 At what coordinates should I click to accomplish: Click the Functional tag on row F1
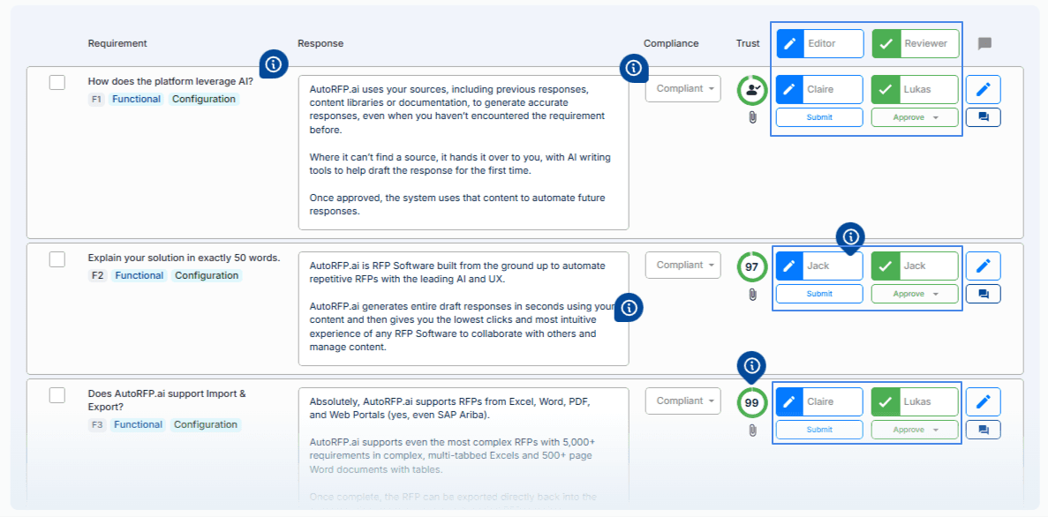136,100
